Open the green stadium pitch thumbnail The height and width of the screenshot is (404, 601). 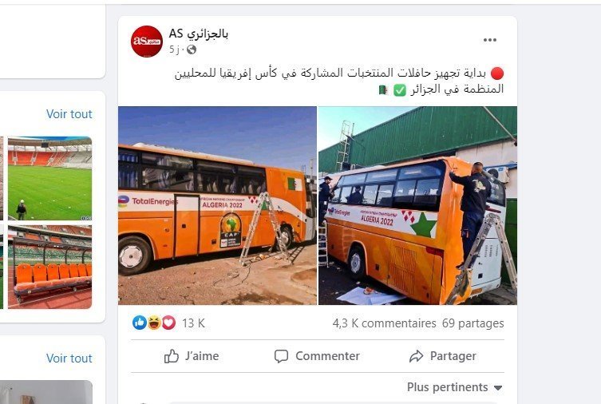pos(49,178)
